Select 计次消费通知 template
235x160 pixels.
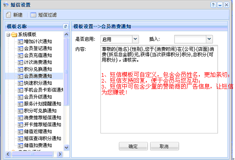coord(38,62)
